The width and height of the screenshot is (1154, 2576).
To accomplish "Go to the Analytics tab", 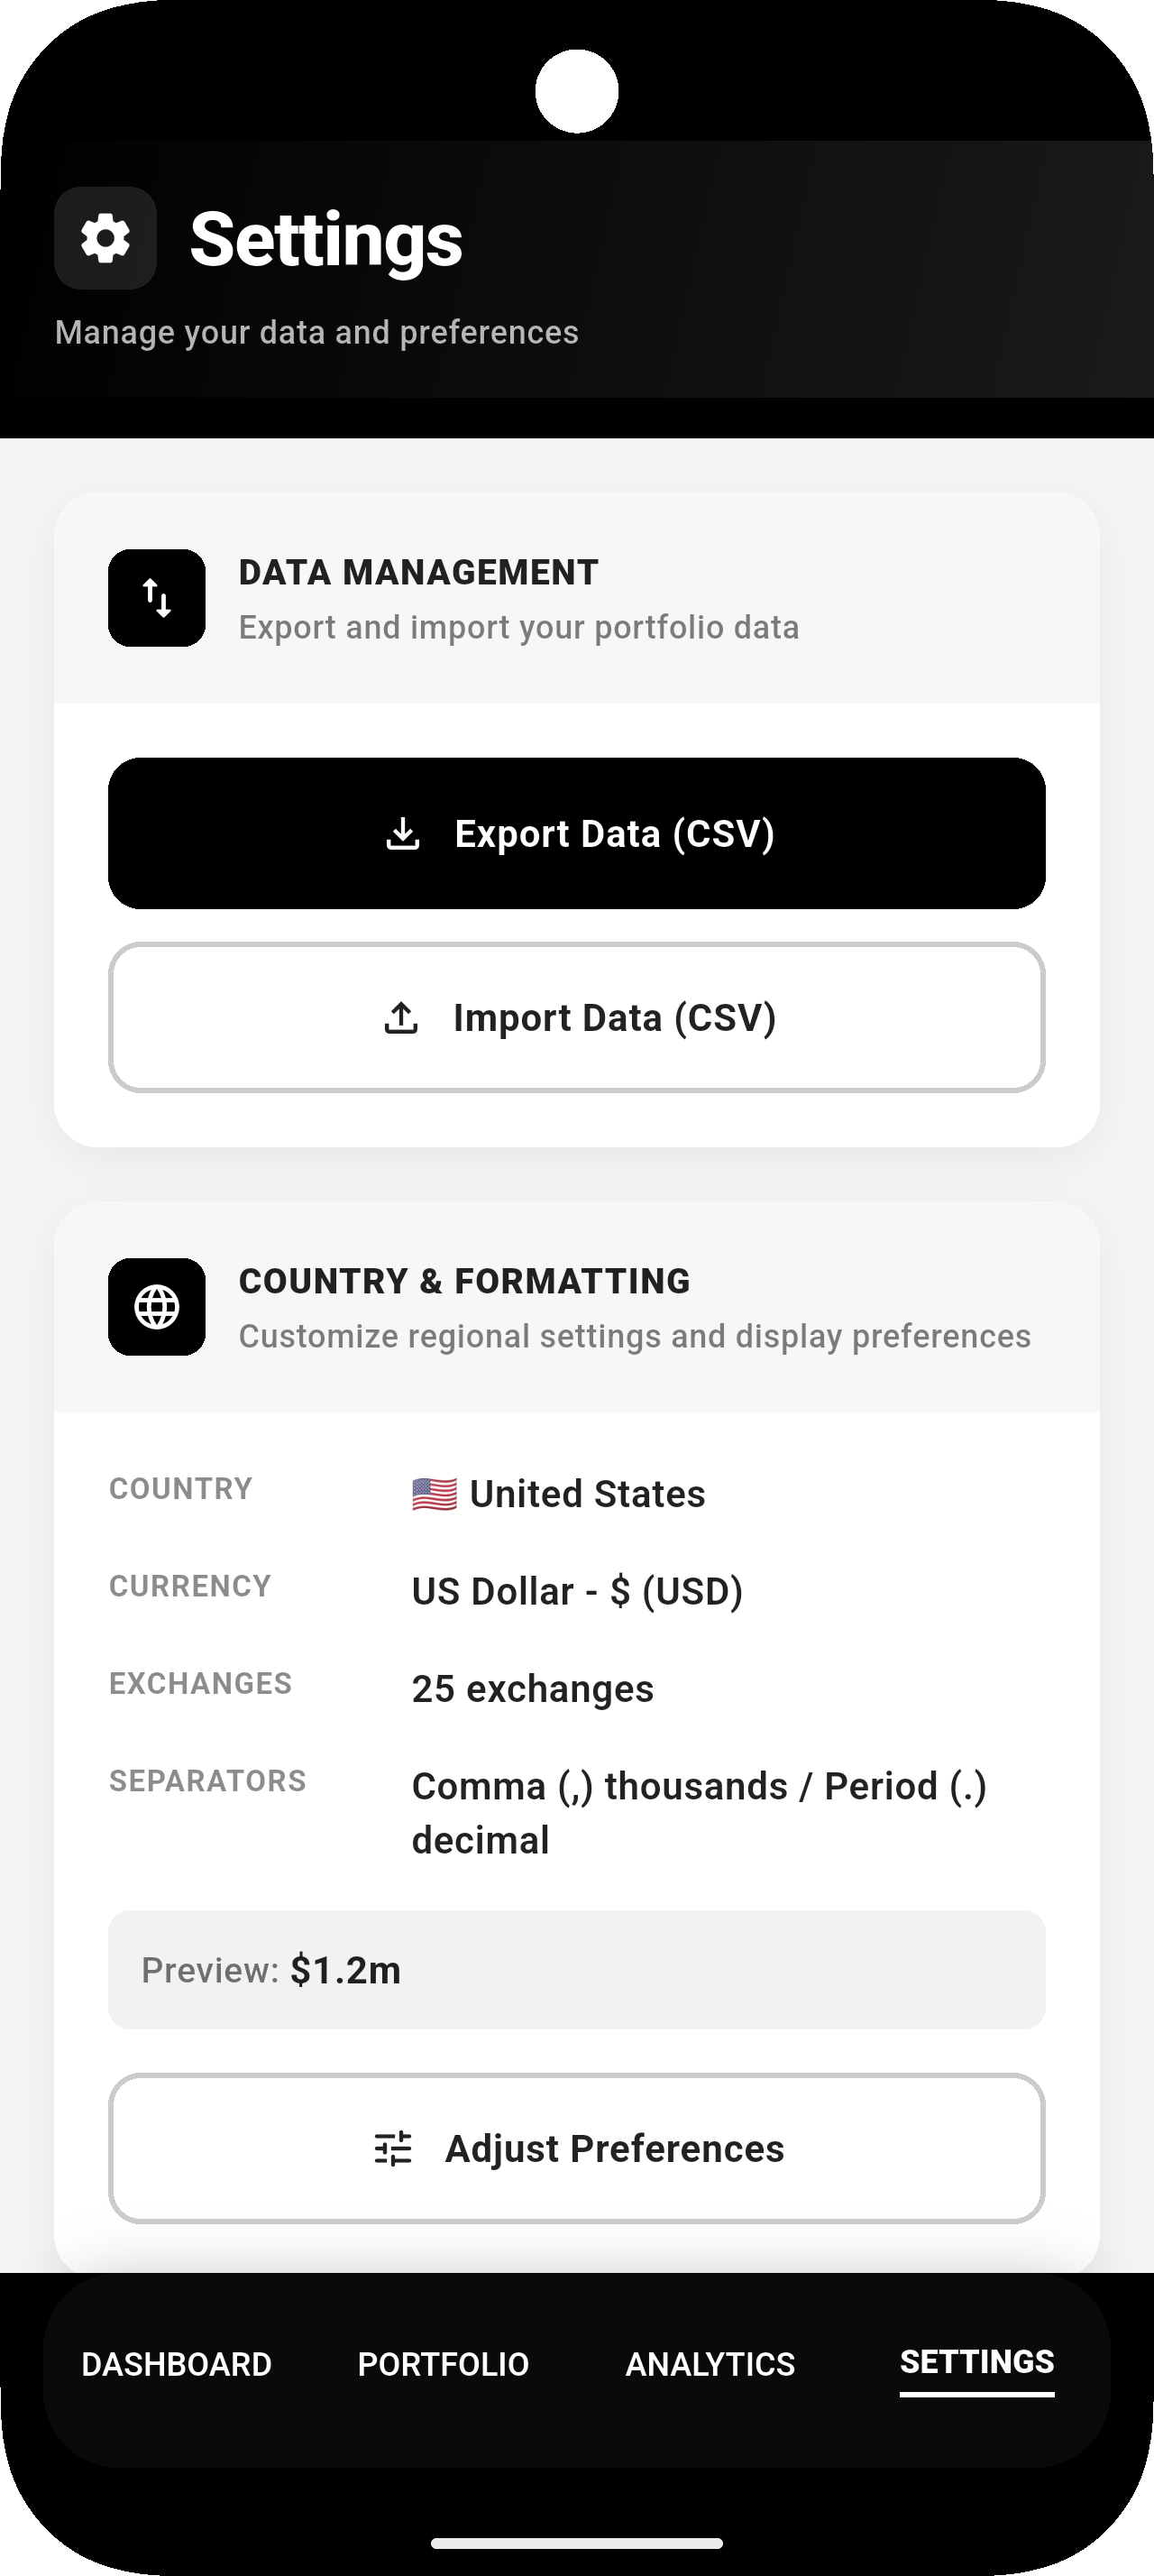I will [710, 2364].
